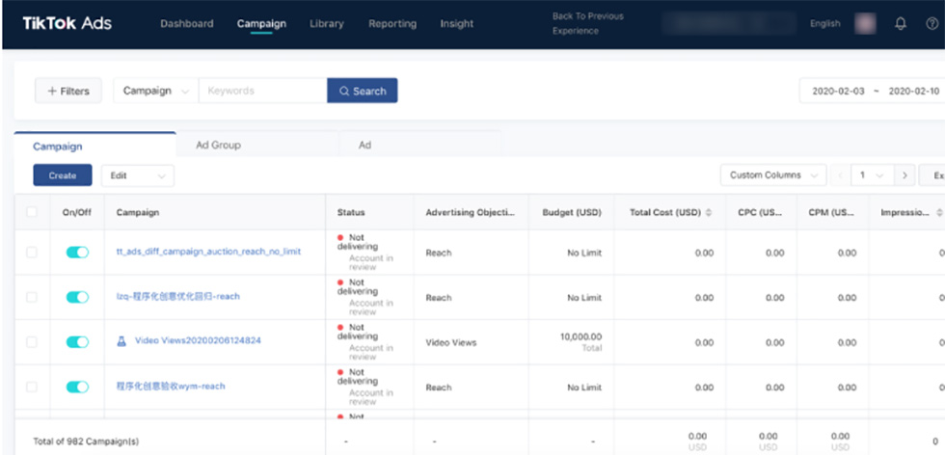Image resolution: width=945 pixels, height=455 pixels.
Task: Check the select-all checkbox in table header
Action: point(32,212)
